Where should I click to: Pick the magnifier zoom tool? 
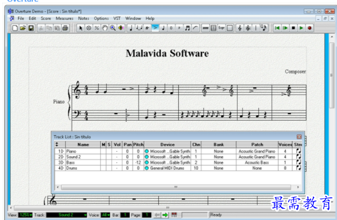(x=113, y=28)
